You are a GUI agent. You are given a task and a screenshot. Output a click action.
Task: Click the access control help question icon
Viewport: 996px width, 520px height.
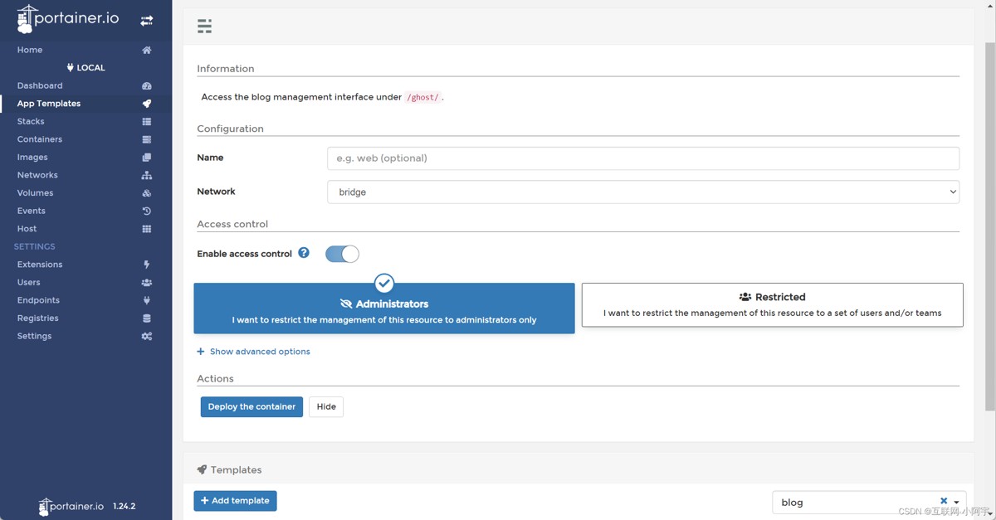[x=304, y=253]
